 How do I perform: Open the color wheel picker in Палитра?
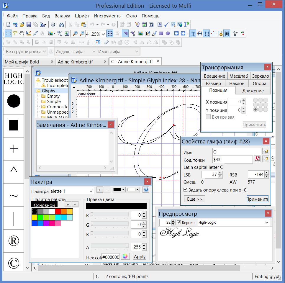point(125,256)
